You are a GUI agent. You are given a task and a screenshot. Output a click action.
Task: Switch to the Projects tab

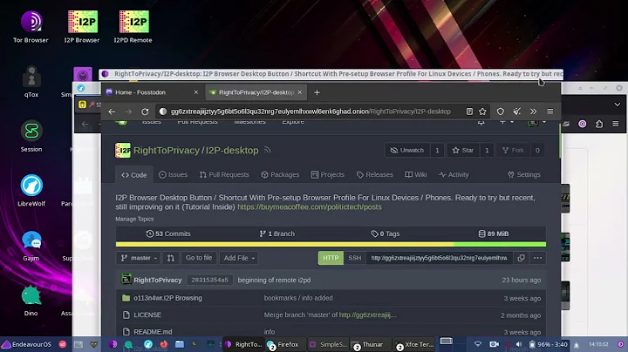tap(328, 175)
